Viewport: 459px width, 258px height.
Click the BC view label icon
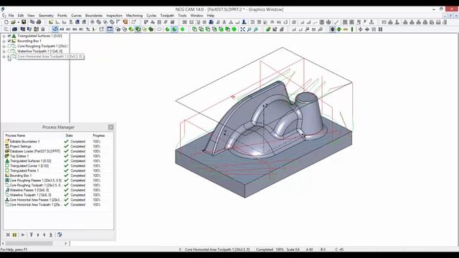click(81, 29)
